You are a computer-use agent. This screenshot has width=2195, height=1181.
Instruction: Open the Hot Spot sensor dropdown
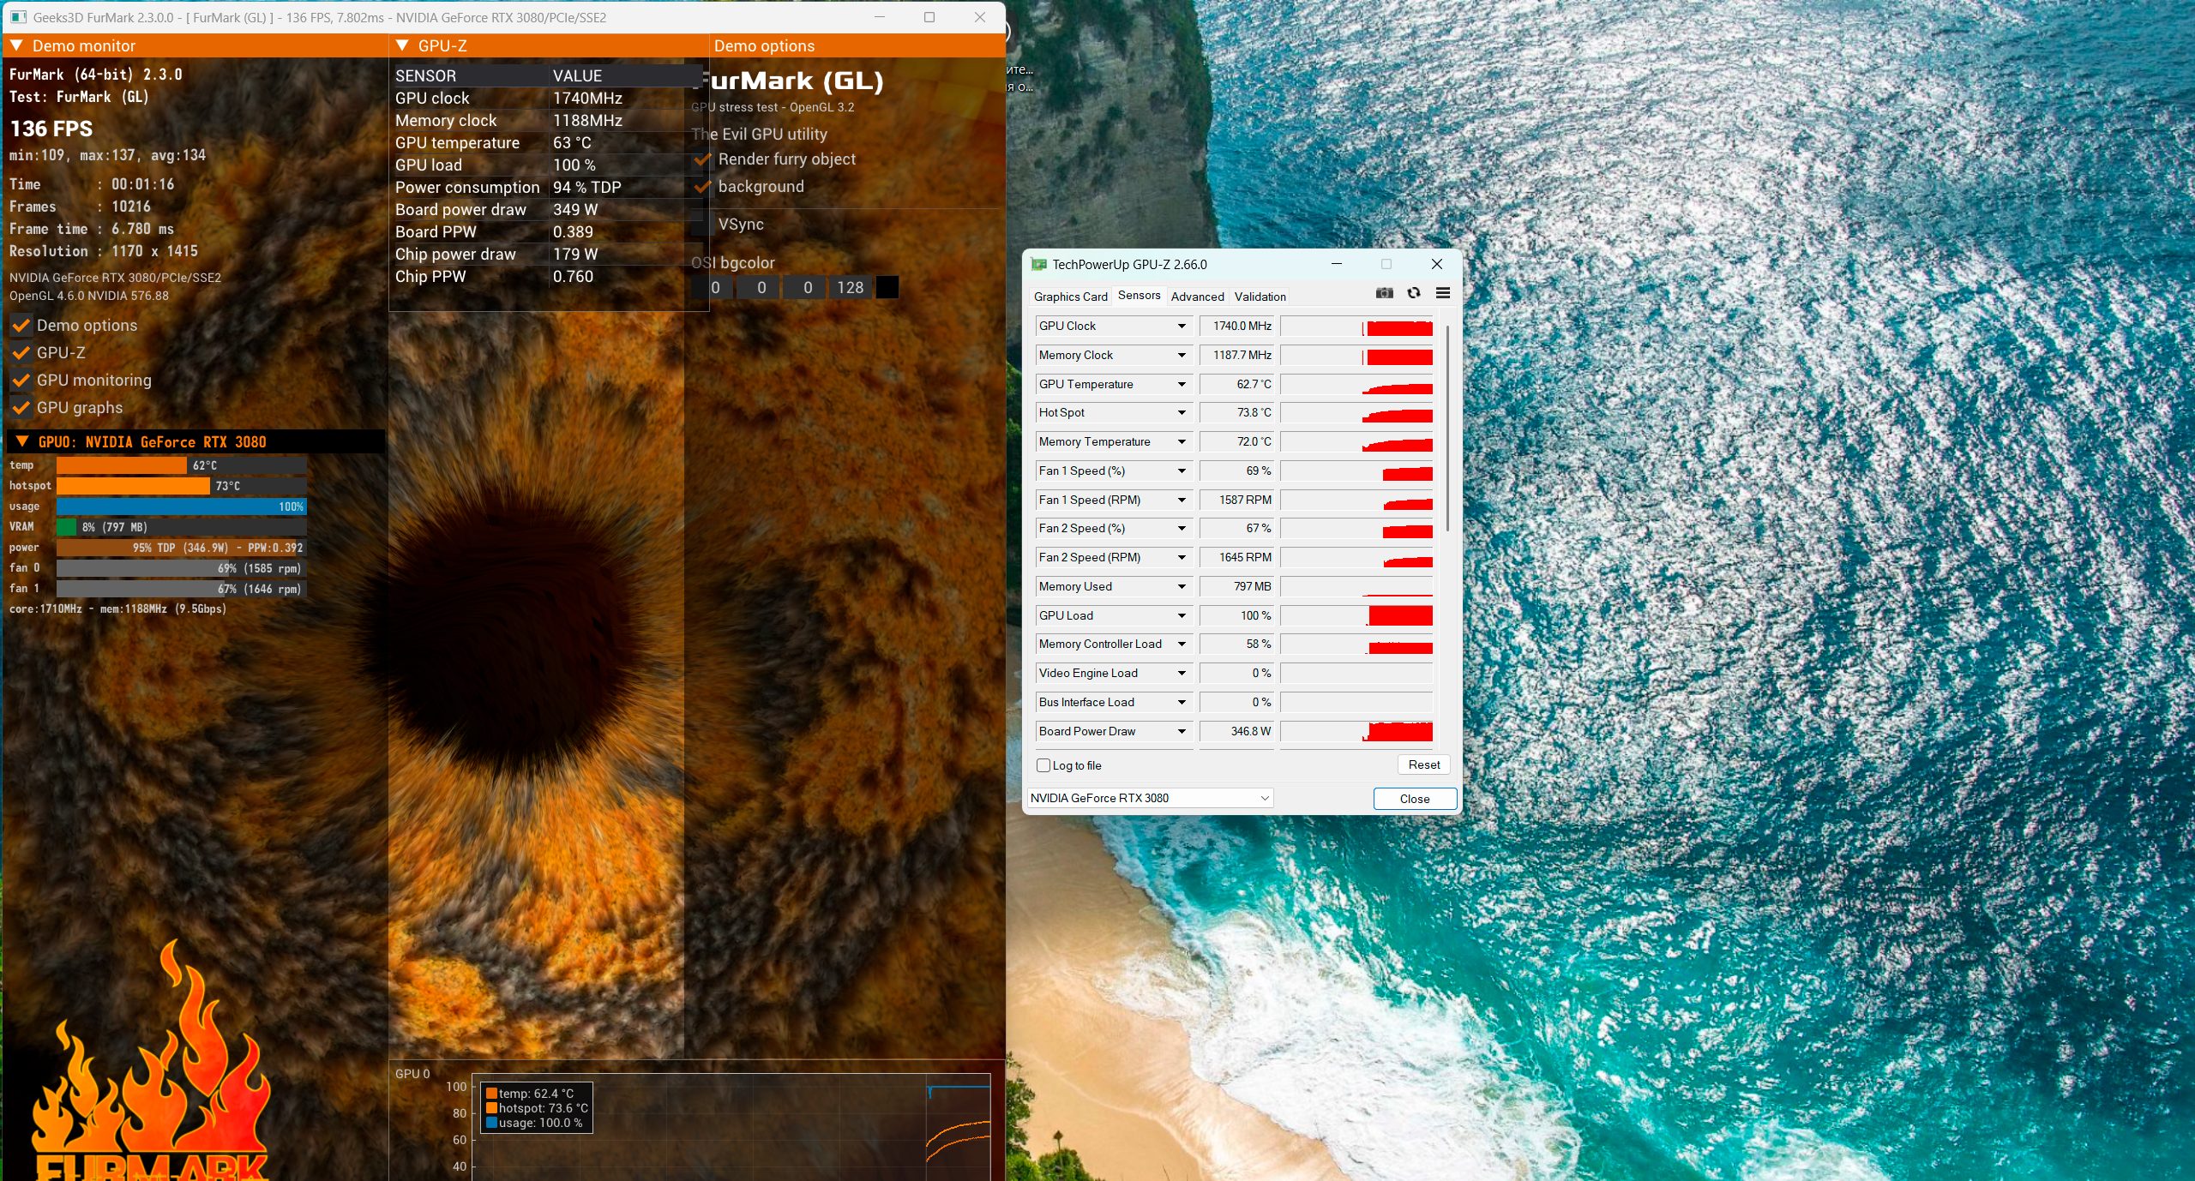(1182, 412)
